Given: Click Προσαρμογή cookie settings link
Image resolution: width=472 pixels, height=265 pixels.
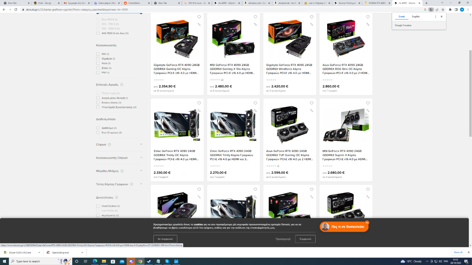Looking at the screenshot, I should click(283, 239).
